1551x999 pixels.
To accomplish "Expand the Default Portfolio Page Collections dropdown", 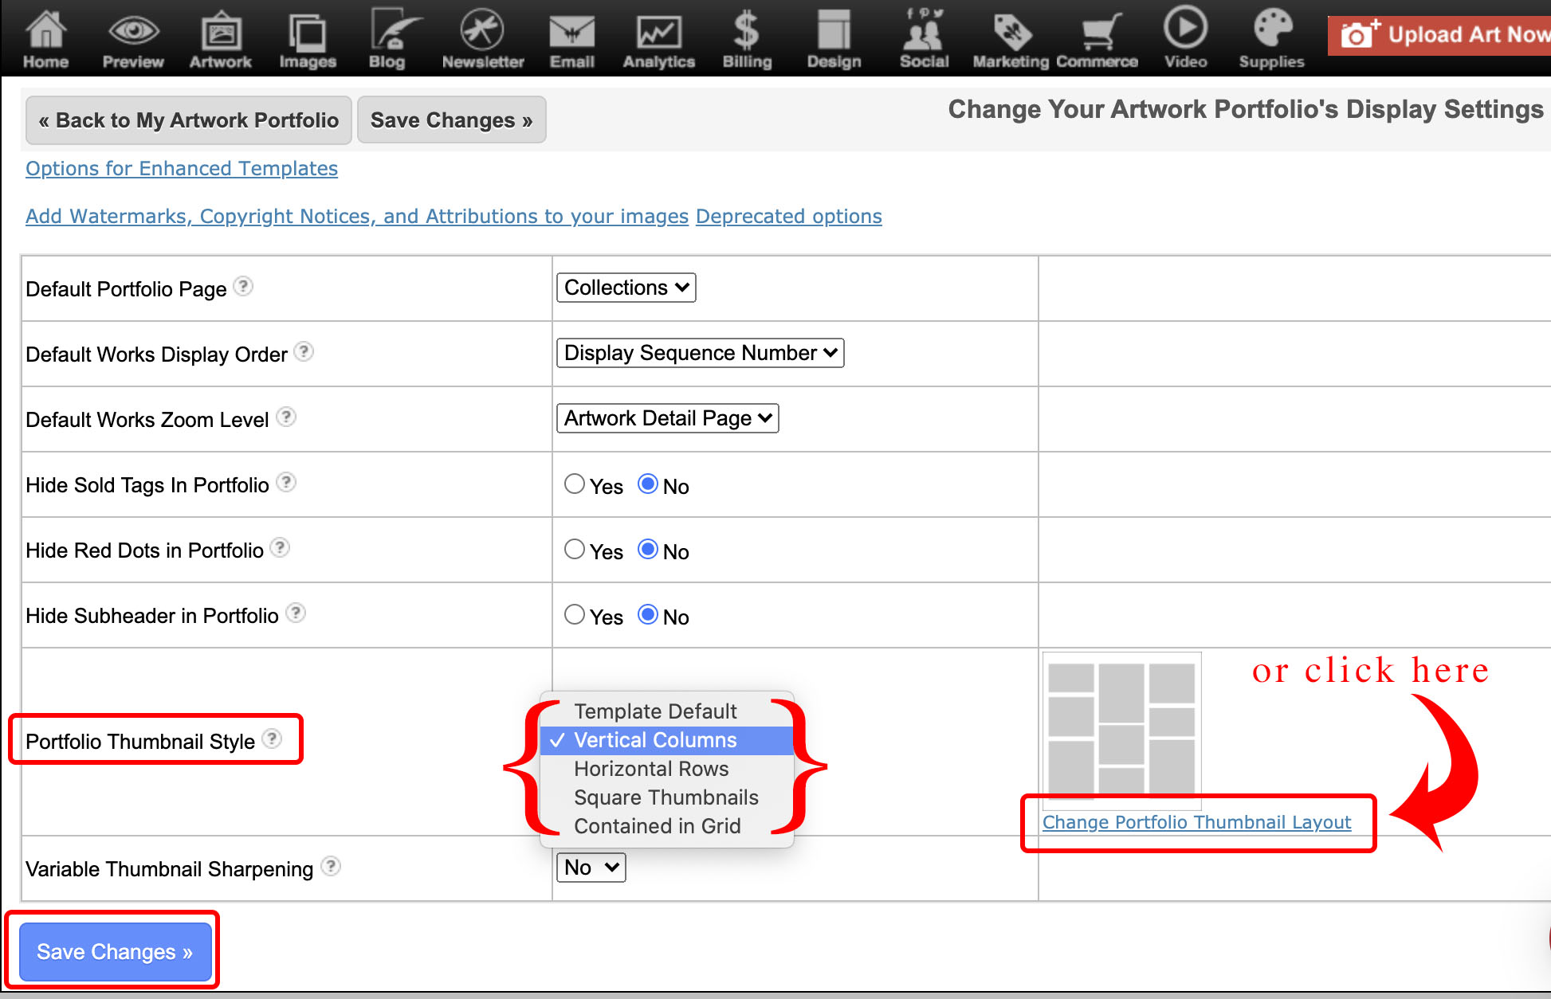I will 626,288.
